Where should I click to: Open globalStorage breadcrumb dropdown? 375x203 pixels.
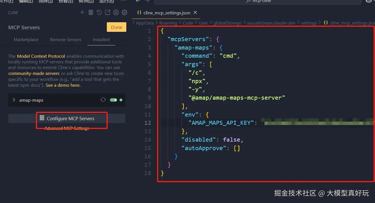coord(227,23)
